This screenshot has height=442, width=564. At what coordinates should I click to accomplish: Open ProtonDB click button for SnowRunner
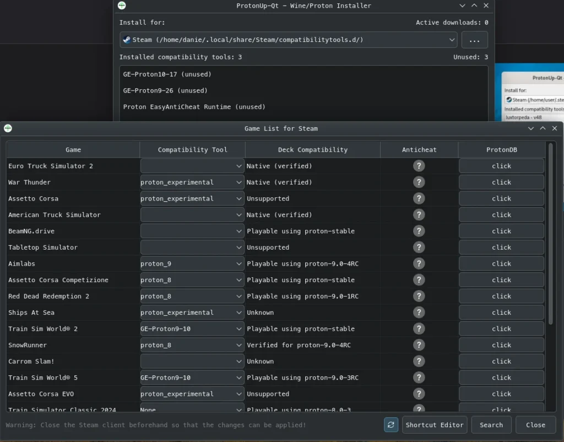[501, 345]
